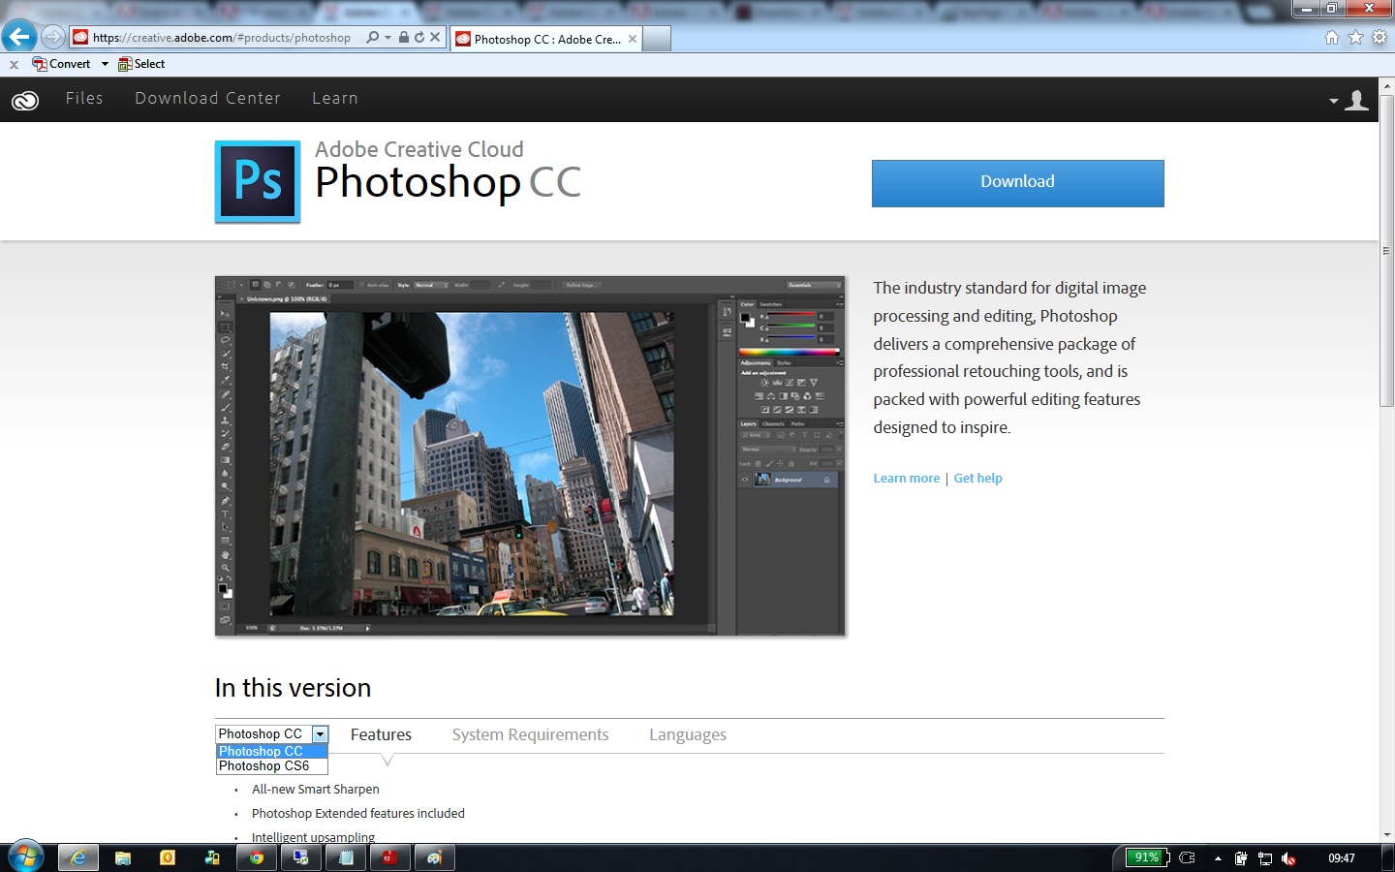The image size is (1395, 872).
Task: Click Internet Explorer taskbar icon
Action: point(77,857)
